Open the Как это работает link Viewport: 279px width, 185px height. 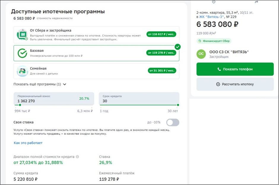28,143
